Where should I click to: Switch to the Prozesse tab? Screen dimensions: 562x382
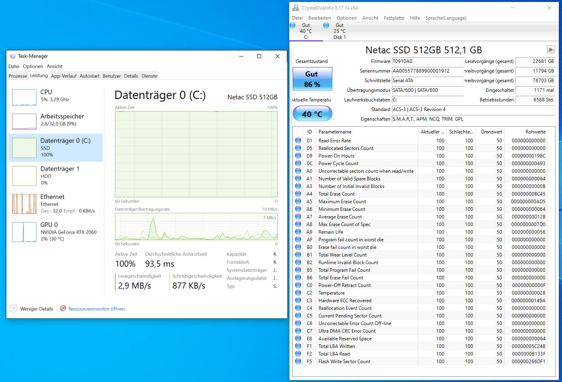click(18, 76)
